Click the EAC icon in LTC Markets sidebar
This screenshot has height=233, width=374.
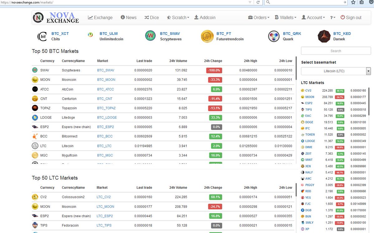coord(303,116)
